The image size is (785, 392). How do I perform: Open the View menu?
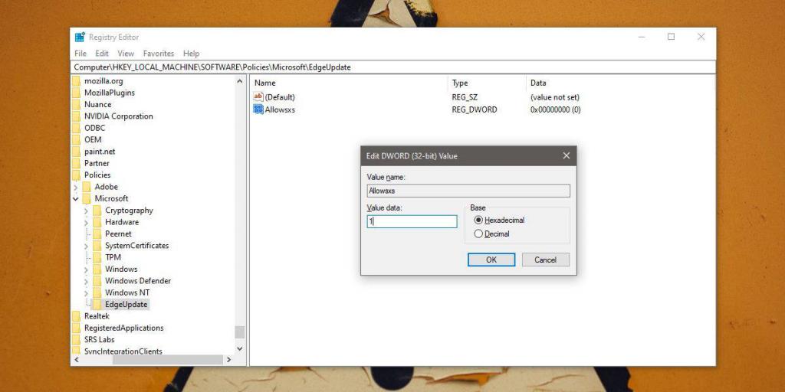(126, 54)
